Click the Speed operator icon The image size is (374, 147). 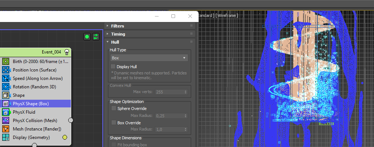(x=6, y=78)
